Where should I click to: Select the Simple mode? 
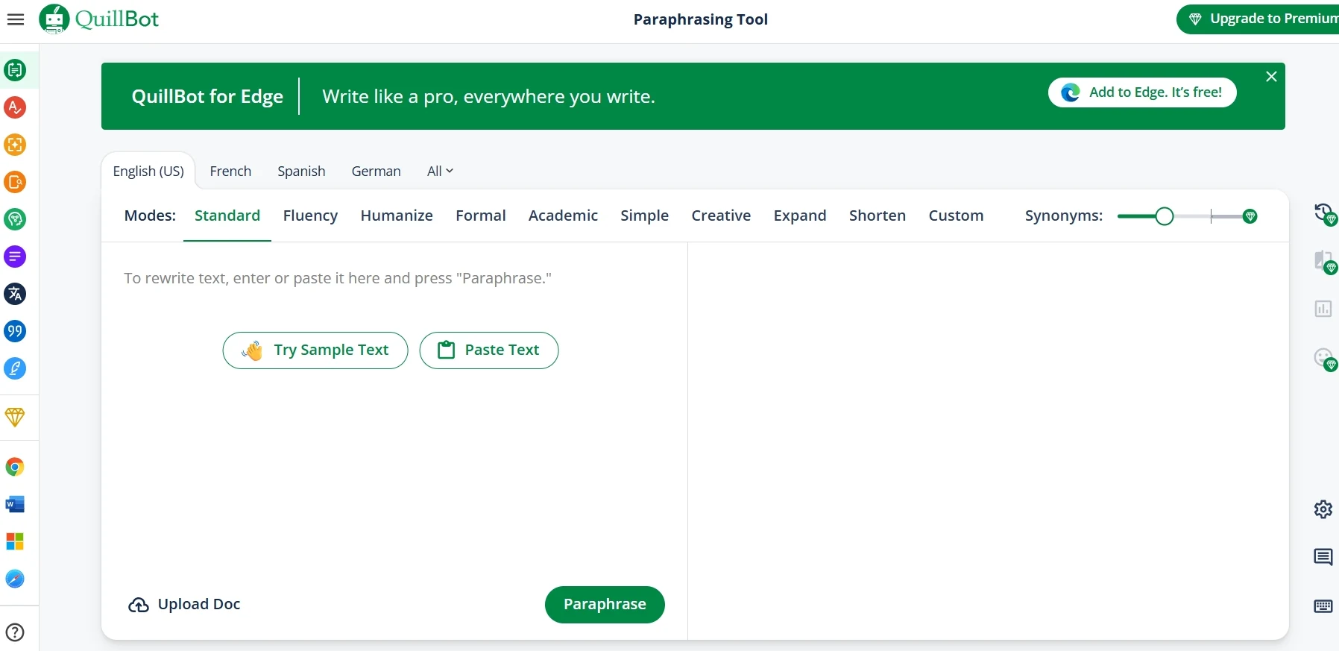(x=644, y=216)
